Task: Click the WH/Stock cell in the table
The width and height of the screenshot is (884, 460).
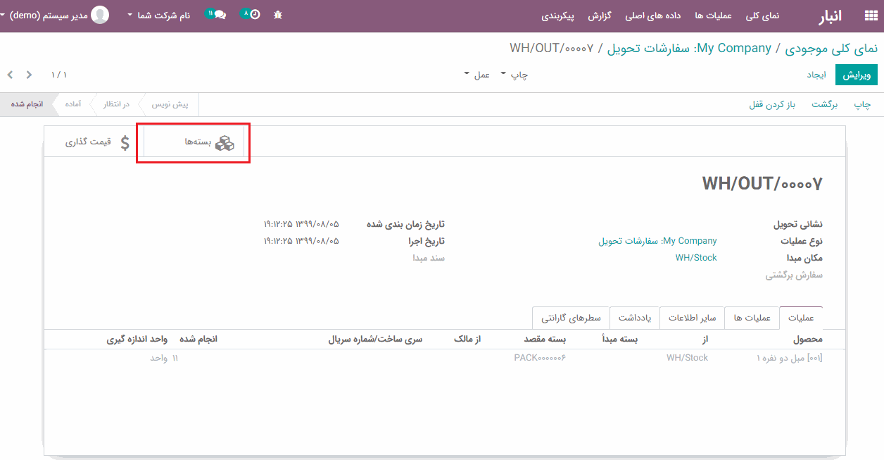Action: 687,358
